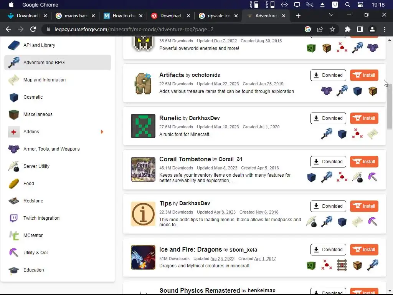The height and width of the screenshot is (295, 393).
Task: Click the Tips info thumbnail
Action: [143, 214]
